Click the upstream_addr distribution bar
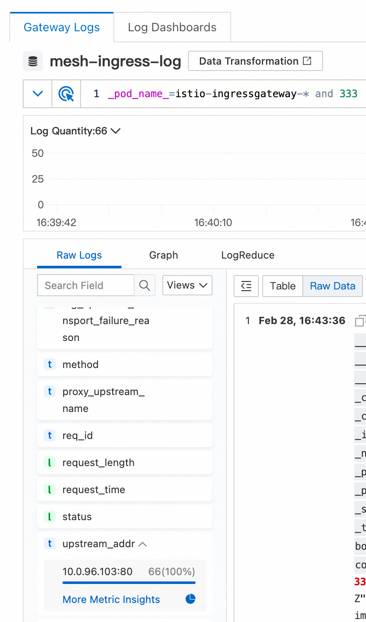366x622 pixels. (x=129, y=583)
